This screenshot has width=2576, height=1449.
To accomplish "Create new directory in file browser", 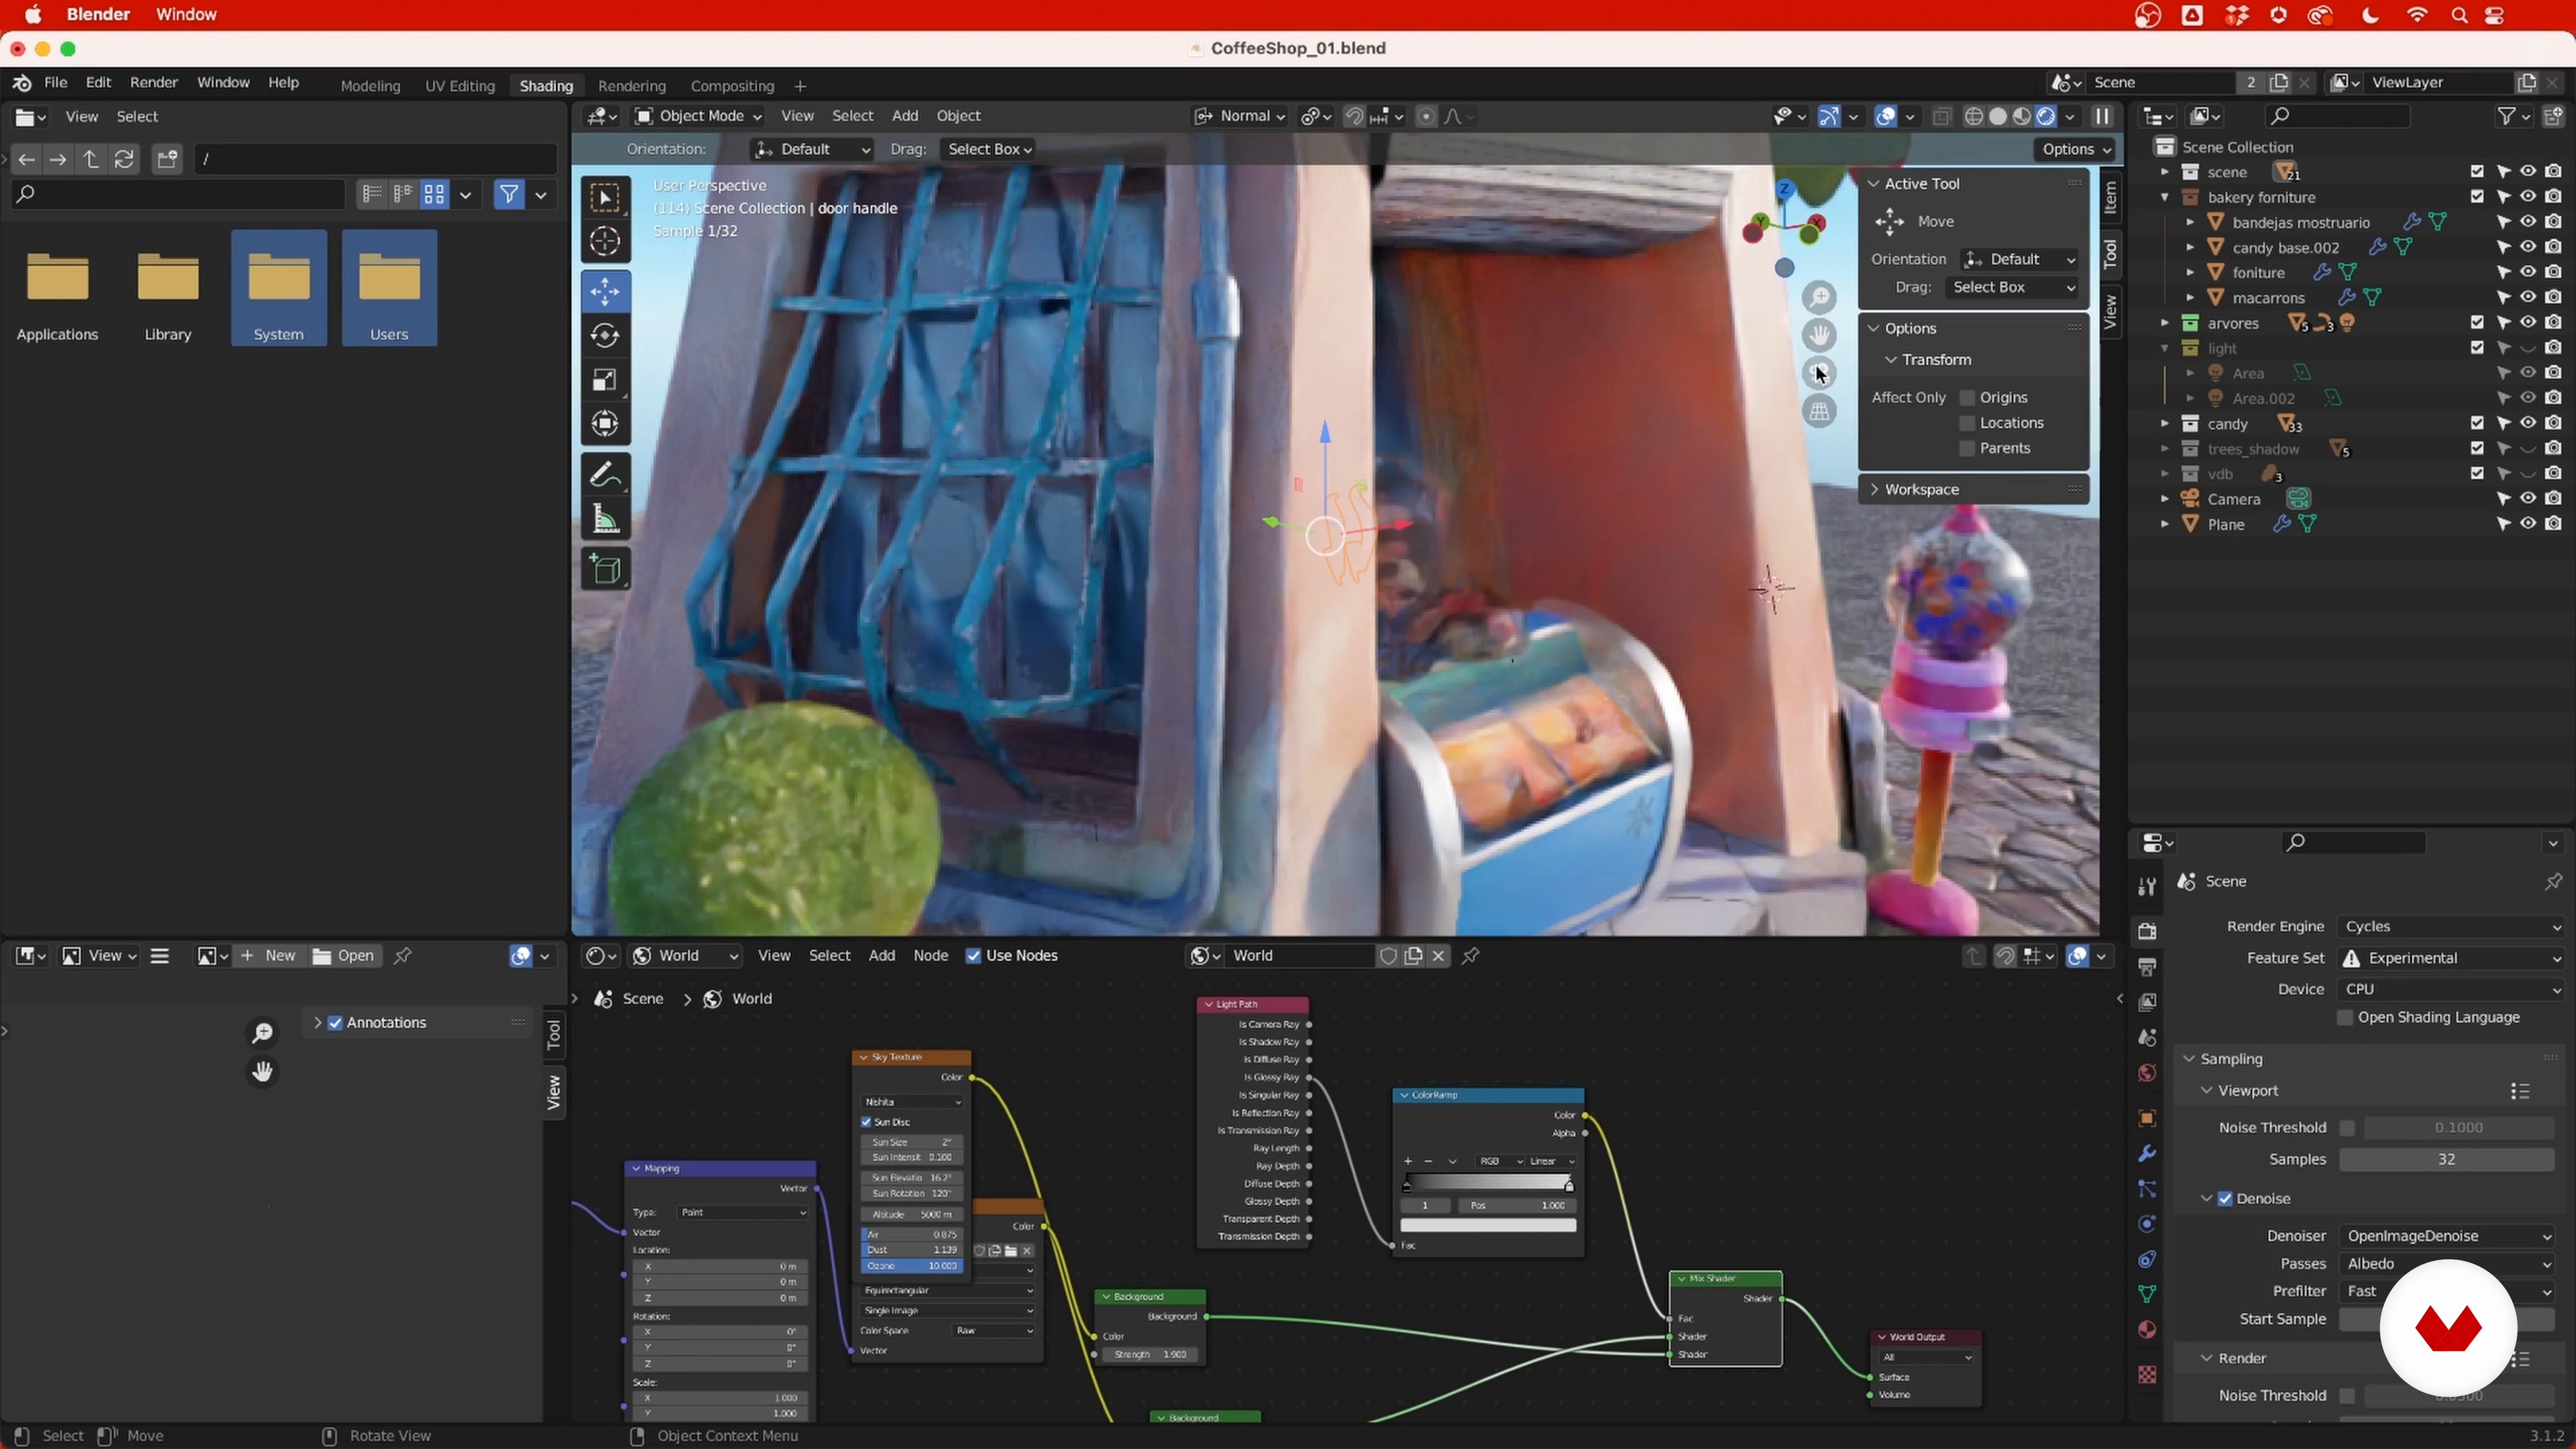I will 167,159.
